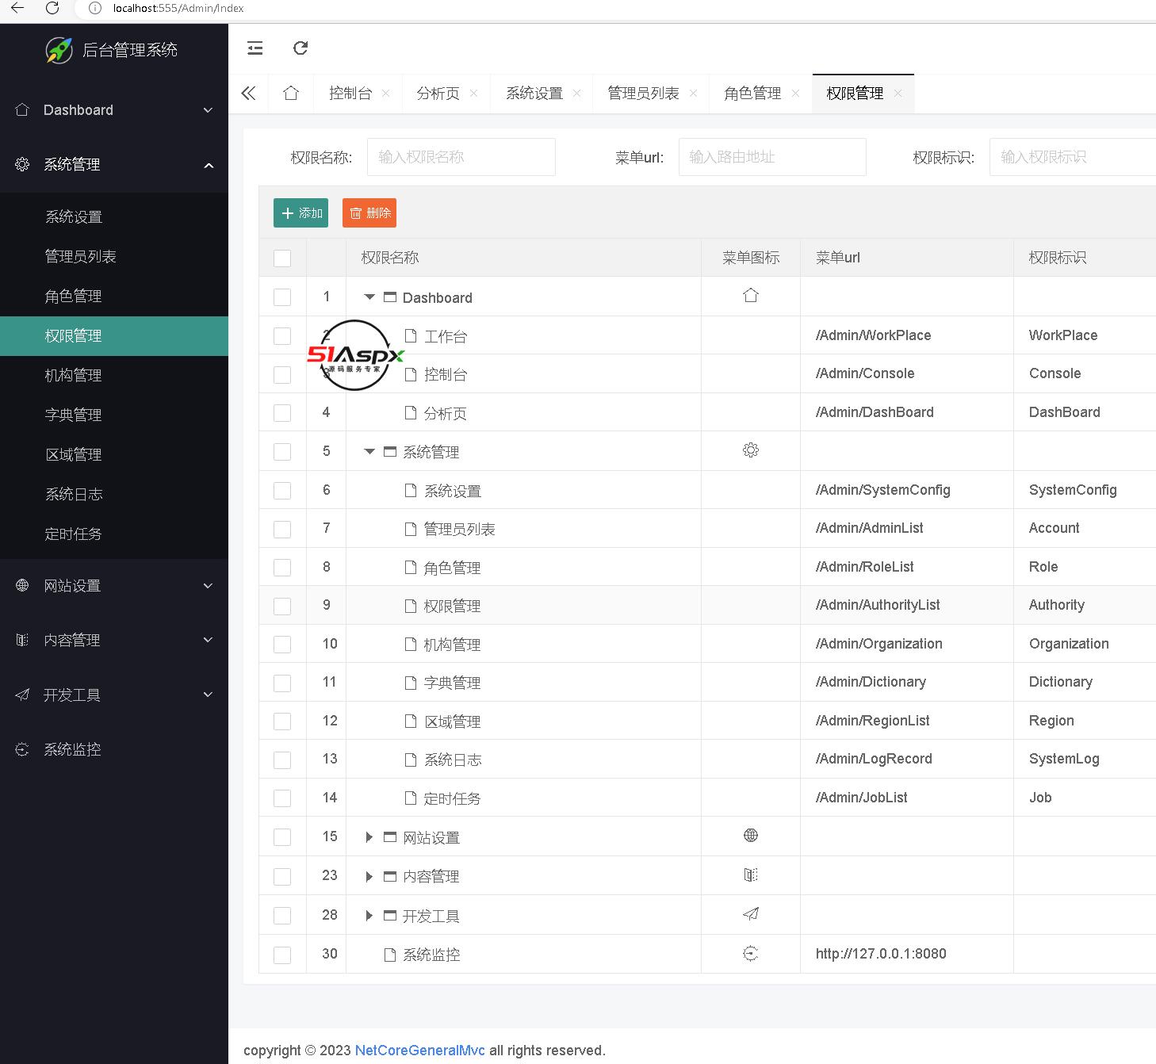Check the 分析页 row checkbox
This screenshot has height=1064, width=1156.
282,413
